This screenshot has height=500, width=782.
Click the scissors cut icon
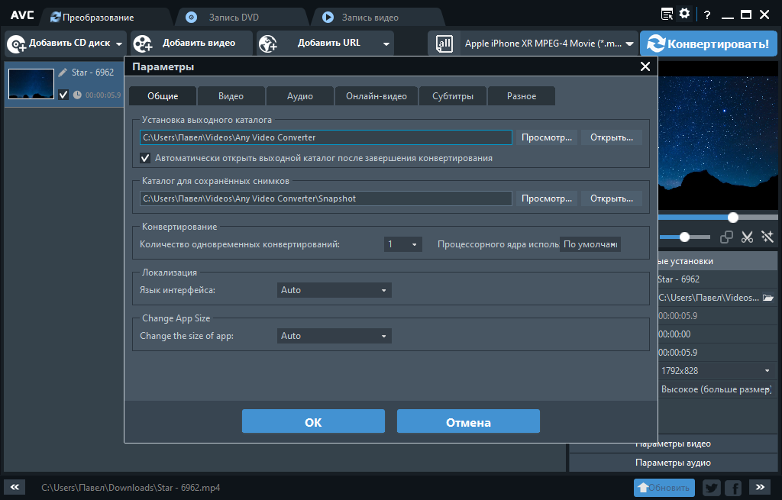click(x=747, y=237)
